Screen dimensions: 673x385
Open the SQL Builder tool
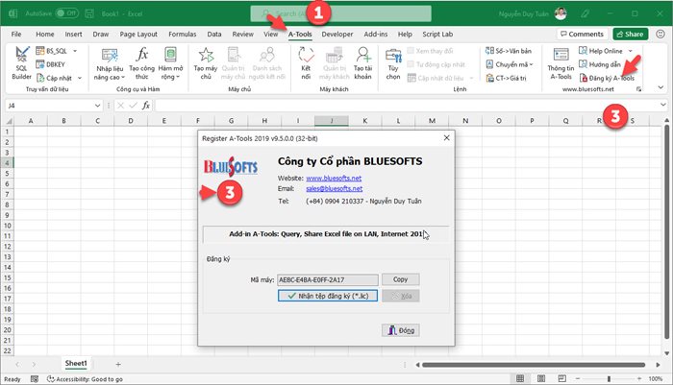point(21,63)
